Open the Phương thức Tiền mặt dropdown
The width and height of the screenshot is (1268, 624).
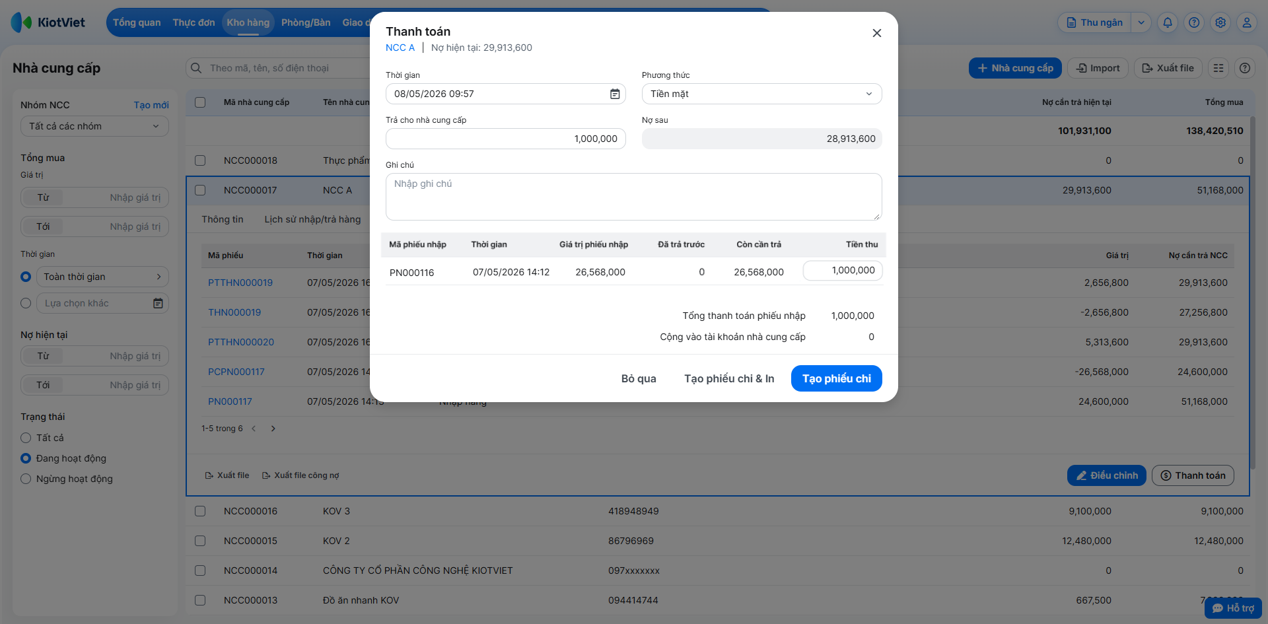[x=761, y=94]
